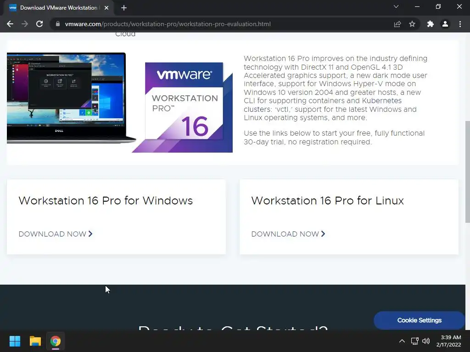Minimize the Chrome window
The height and width of the screenshot is (352, 470).
(x=417, y=6)
